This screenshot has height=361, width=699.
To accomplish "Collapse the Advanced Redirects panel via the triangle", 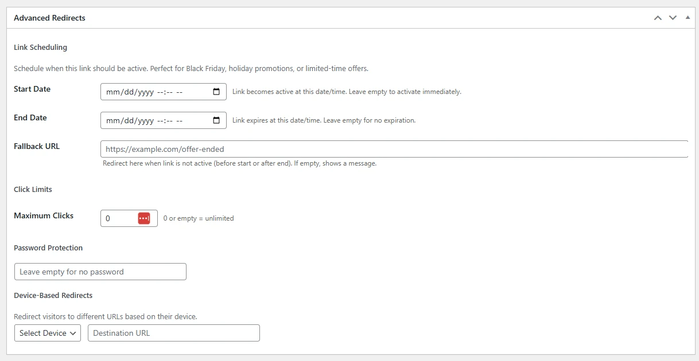I will pyautogui.click(x=687, y=17).
